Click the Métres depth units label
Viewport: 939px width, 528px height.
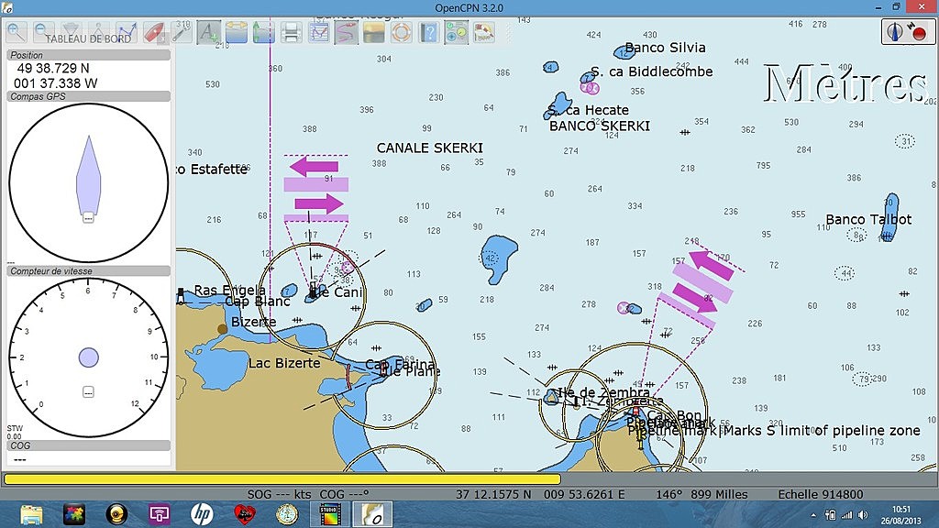pos(845,83)
